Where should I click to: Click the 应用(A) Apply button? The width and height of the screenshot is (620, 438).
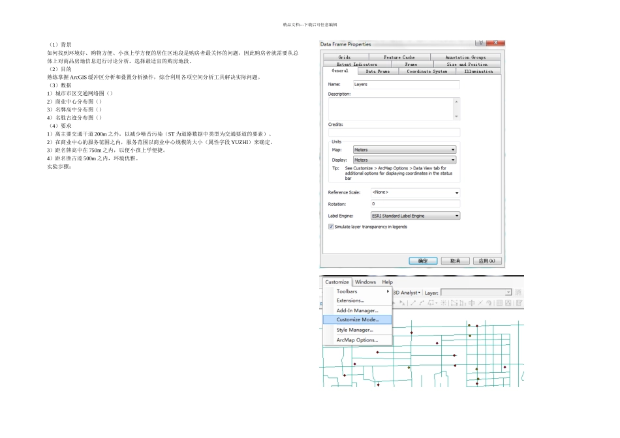[x=487, y=261]
